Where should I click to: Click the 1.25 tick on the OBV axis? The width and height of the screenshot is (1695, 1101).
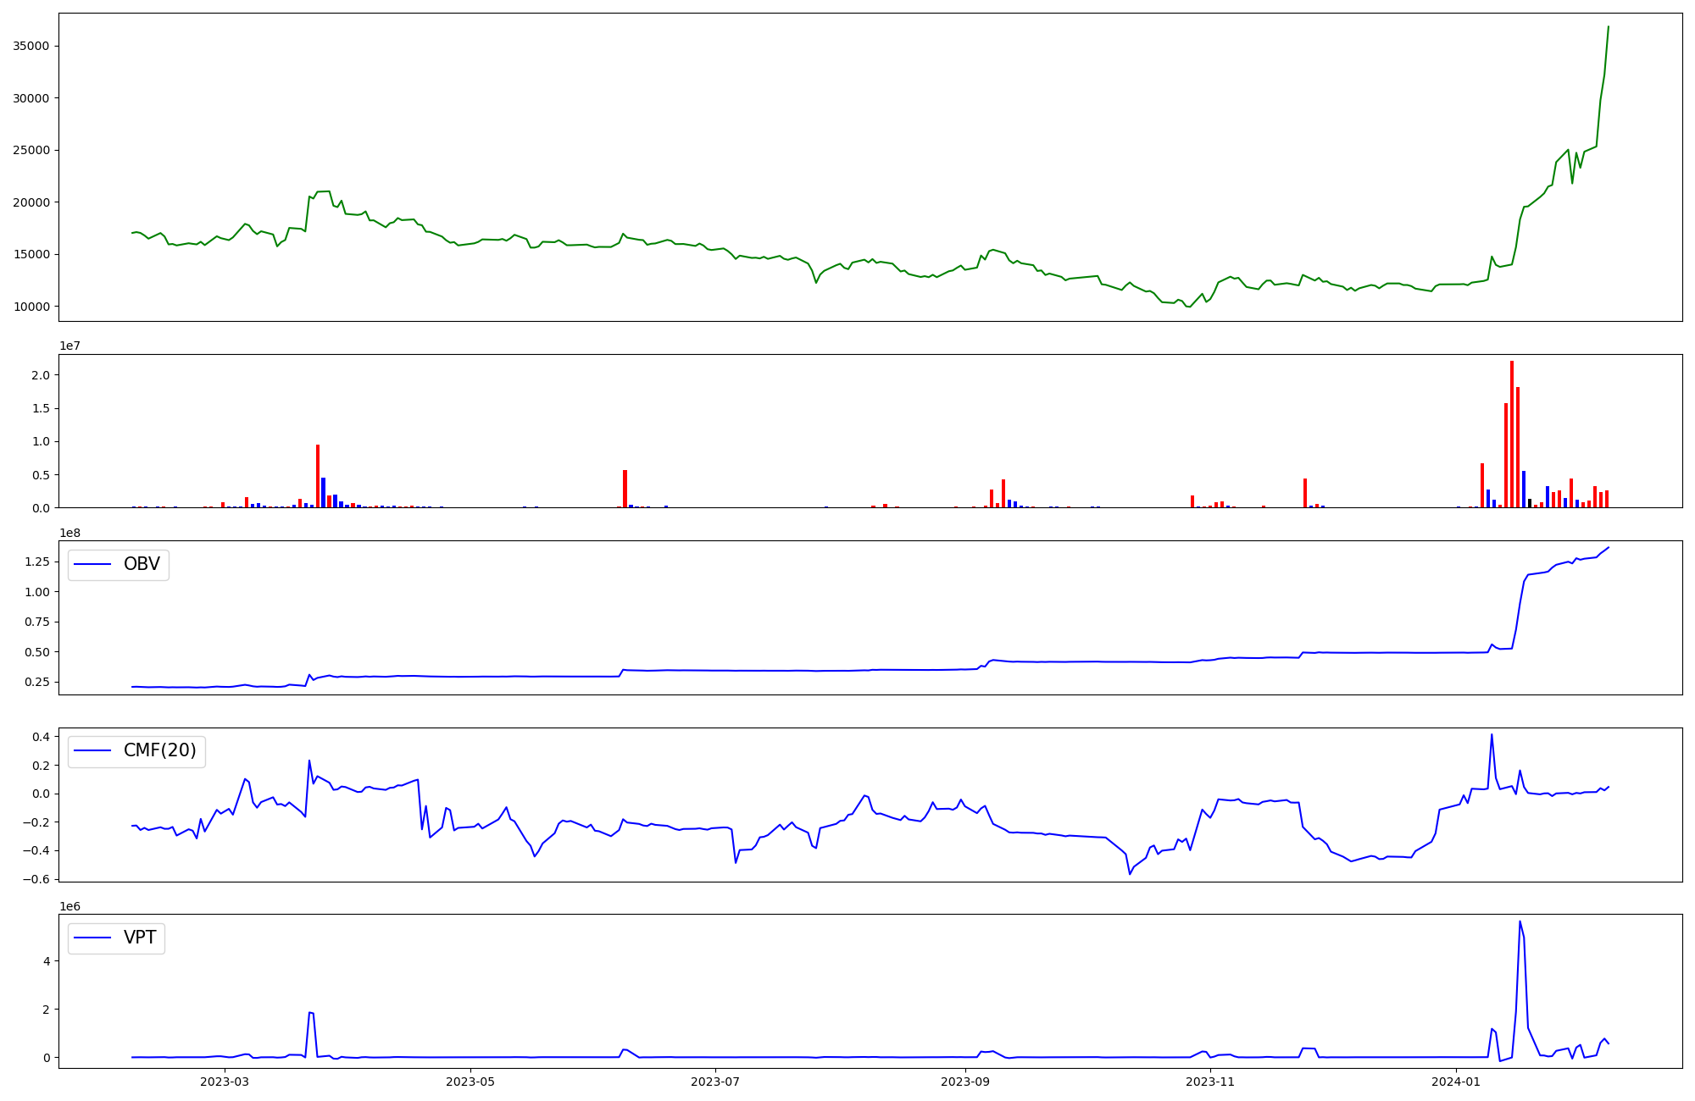(36, 562)
